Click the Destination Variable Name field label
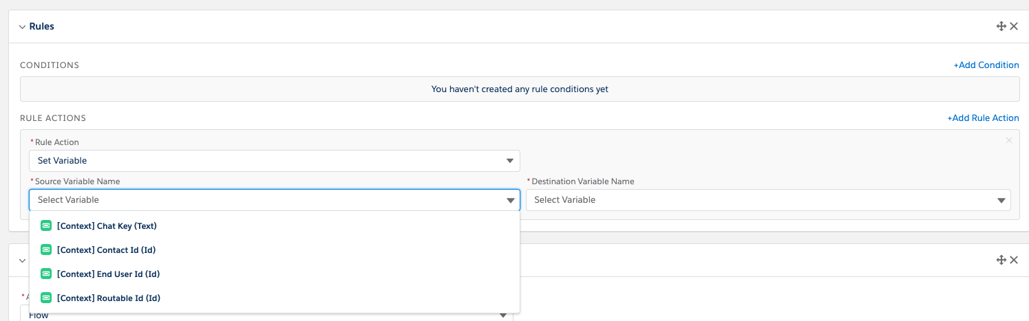The height and width of the screenshot is (321, 1029). (x=583, y=181)
